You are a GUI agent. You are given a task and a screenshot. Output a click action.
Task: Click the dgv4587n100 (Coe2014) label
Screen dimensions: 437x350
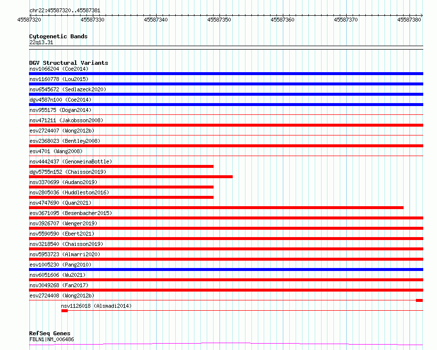point(60,100)
